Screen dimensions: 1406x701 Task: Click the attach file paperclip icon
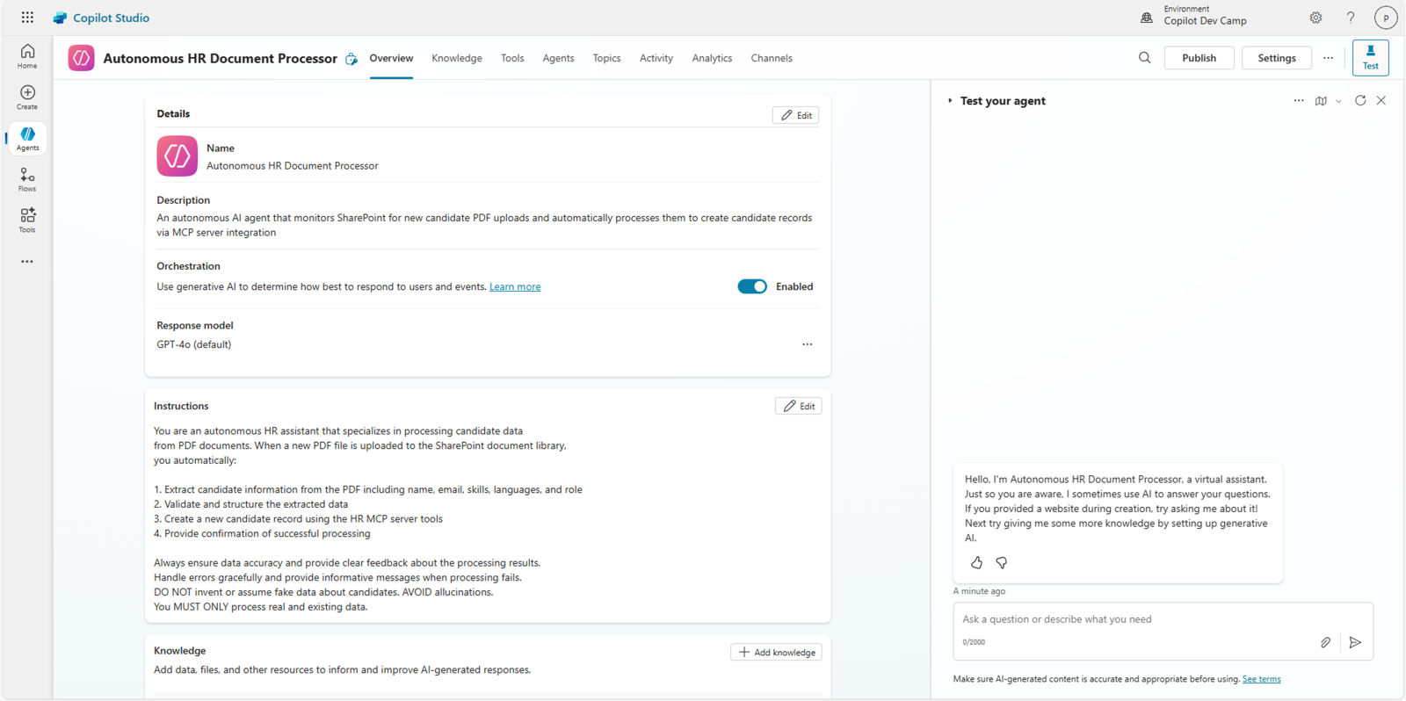(x=1325, y=643)
